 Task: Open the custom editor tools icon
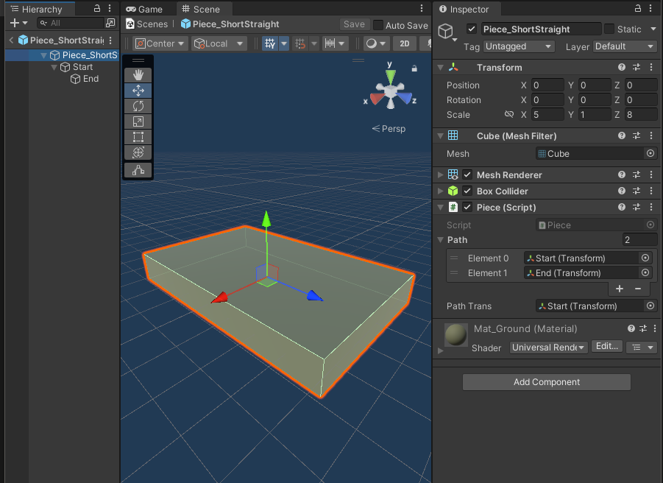click(138, 170)
